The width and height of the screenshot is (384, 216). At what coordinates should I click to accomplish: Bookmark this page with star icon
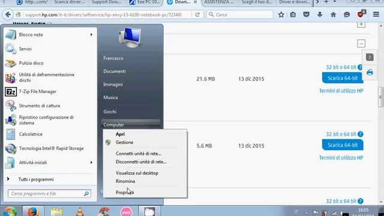281,14
